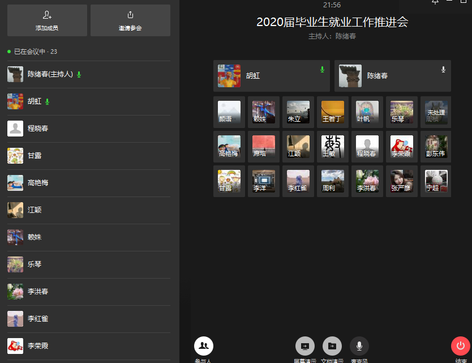Image resolution: width=472 pixels, height=363 pixels.
Task: Select 彭东伟's tile in the grid
Action: coord(436,147)
